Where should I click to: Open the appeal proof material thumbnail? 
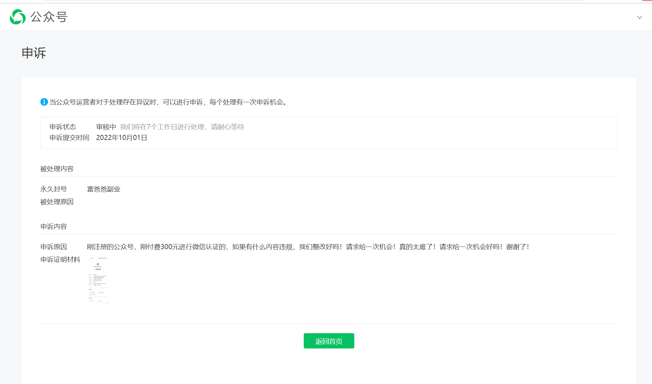click(98, 280)
